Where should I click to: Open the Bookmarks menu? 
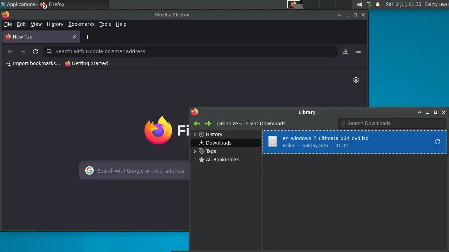pyautogui.click(x=81, y=24)
